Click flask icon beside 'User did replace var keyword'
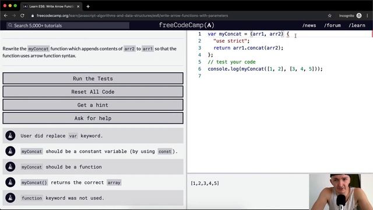Viewport: 373px width, 210px height. pos(10,136)
